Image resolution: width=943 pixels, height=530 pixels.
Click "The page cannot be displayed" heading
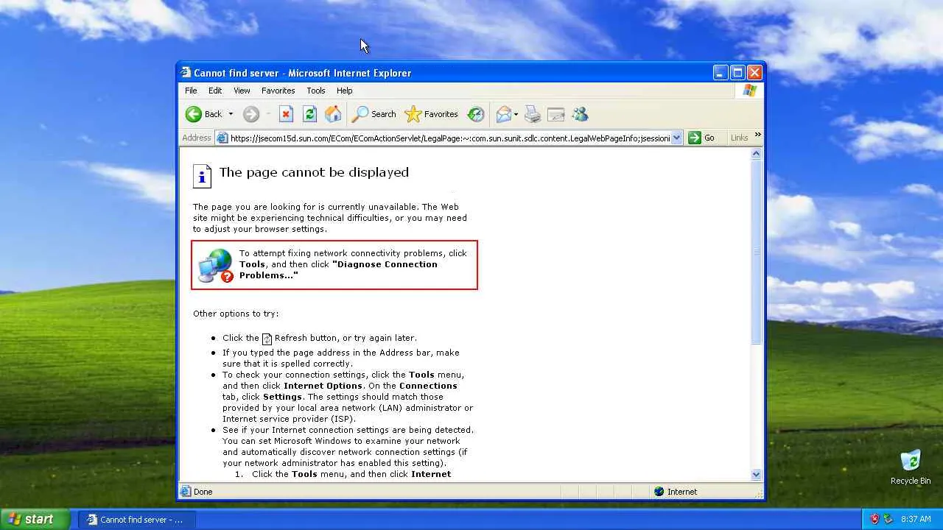coord(314,172)
